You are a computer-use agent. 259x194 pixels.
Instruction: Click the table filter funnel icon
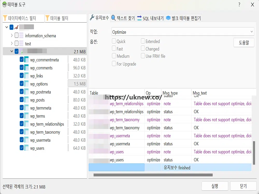pos(48,18)
